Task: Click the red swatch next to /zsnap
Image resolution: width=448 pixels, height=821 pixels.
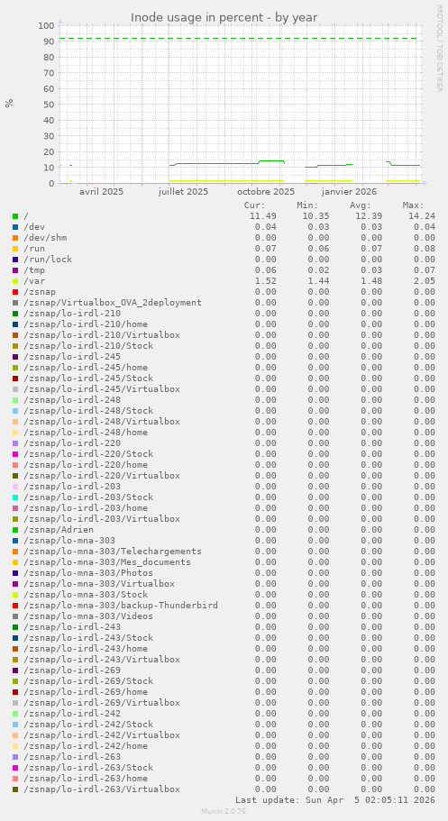Action: [15, 292]
